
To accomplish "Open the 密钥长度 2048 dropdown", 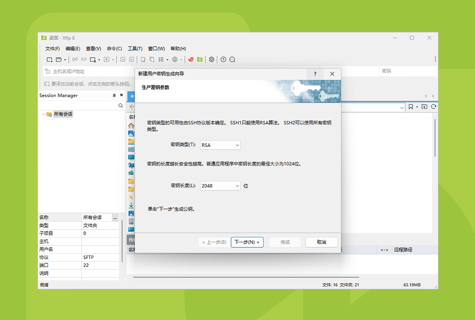I will tap(220, 186).
